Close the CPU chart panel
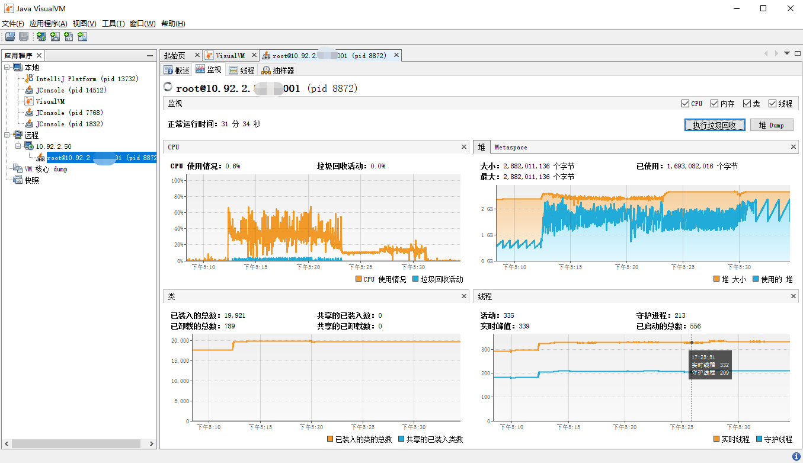The image size is (803, 463). [x=463, y=146]
